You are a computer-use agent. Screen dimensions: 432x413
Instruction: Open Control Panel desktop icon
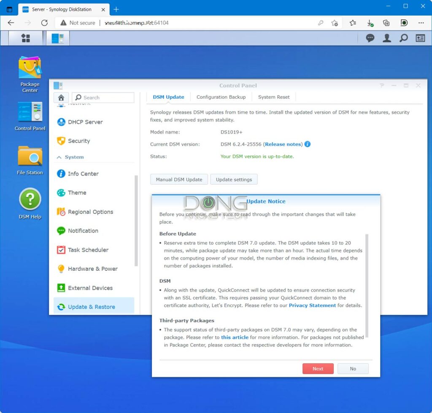(30, 116)
